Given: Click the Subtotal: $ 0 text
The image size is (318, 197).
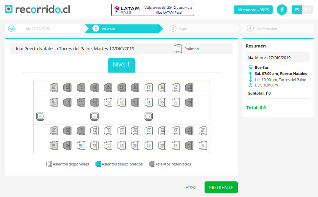Looking at the screenshot, I should [x=259, y=93].
